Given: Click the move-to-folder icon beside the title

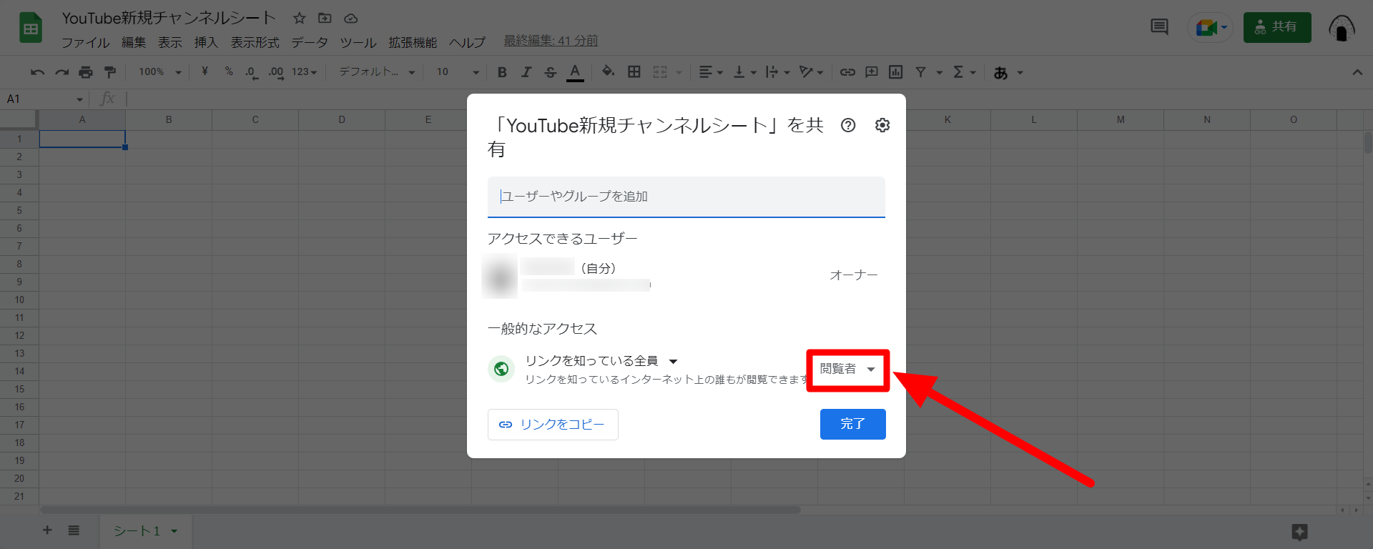Looking at the screenshot, I should click(x=325, y=18).
